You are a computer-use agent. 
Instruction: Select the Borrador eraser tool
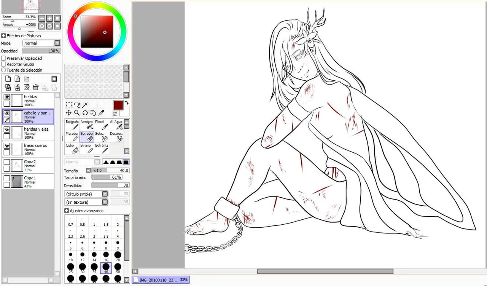(87, 136)
